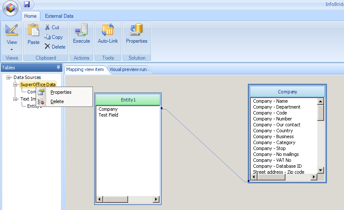The height and width of the screenshot is (210, 344).
Task: Collapse the Text Import tree node
Action: [15, 99]
